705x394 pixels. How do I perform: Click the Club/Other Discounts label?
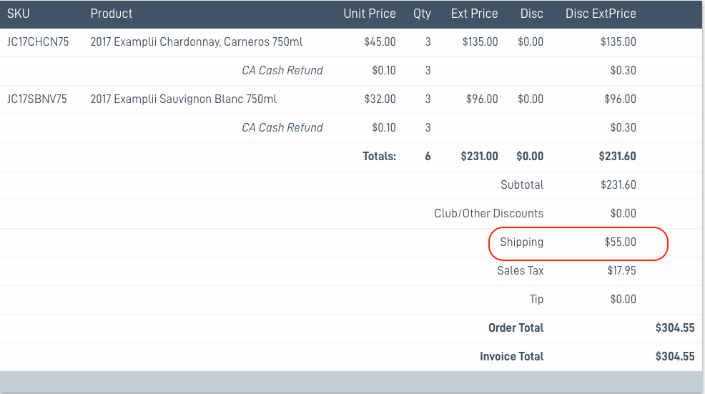[x=489, y=214]
